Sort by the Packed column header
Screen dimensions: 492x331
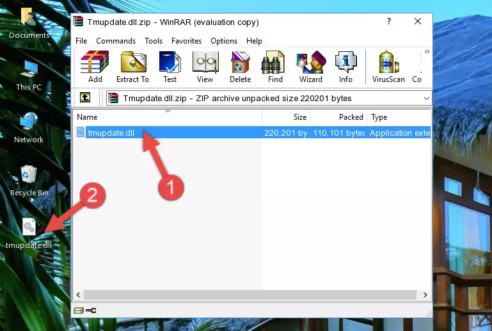(338, 117)
